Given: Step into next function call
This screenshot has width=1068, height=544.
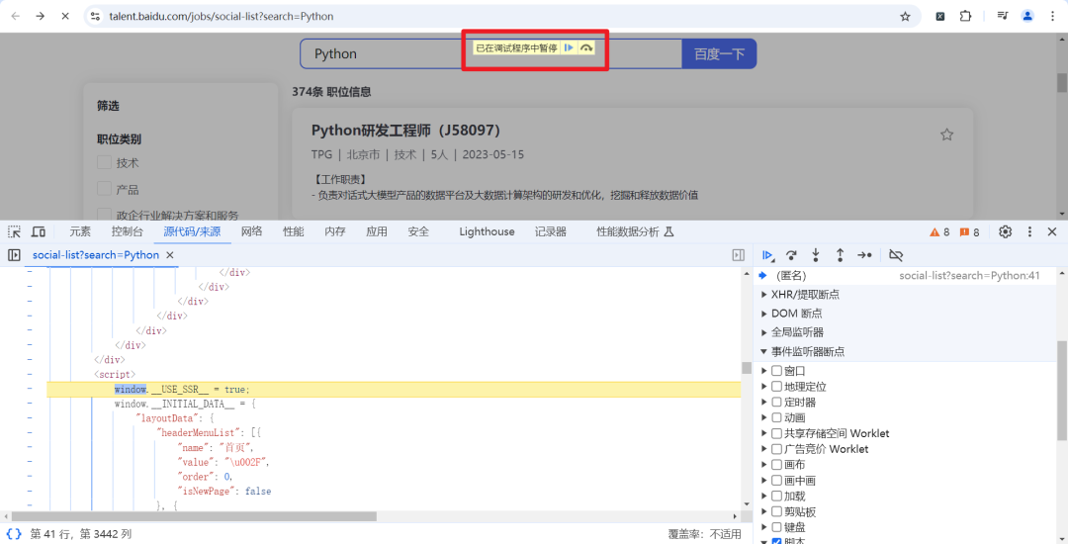Looking at the screenshot, I should (815, 255).
